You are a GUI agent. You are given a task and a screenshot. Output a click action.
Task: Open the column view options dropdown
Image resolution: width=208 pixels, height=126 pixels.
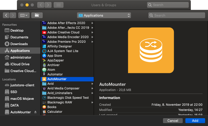(x=24, y=15)
